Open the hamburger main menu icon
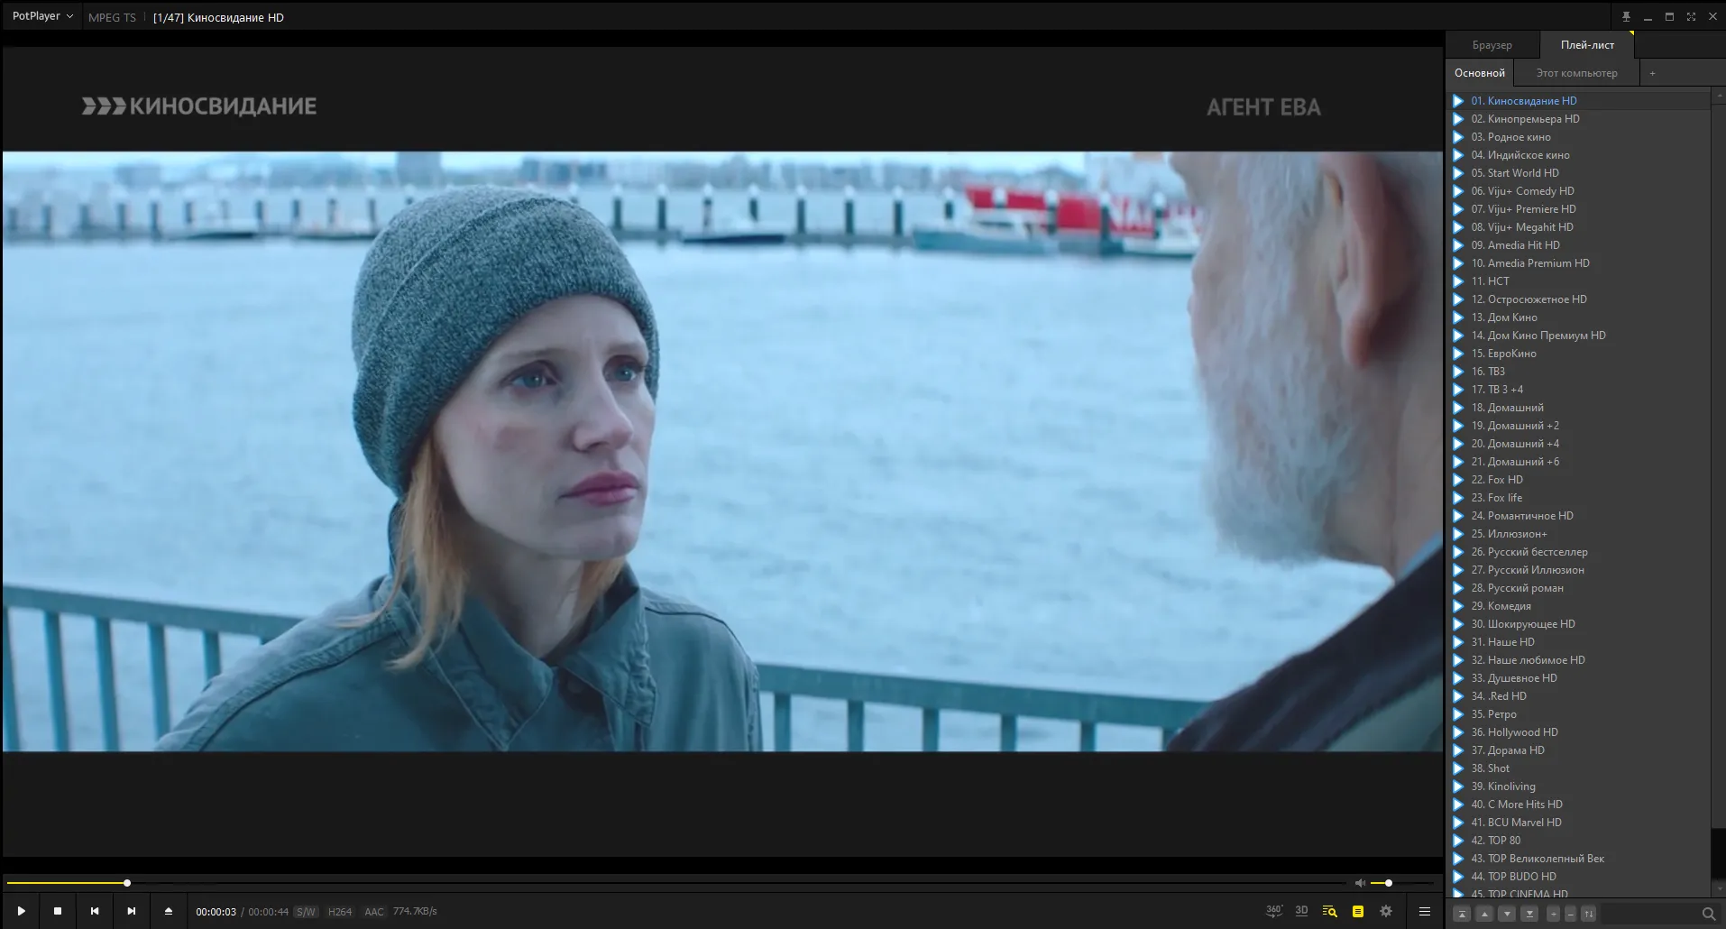 tap(1425, 911)
